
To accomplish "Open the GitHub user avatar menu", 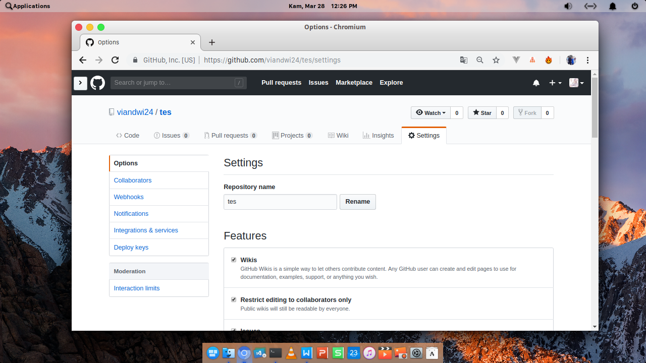I will pyautogui.click(x=576, y=83).
